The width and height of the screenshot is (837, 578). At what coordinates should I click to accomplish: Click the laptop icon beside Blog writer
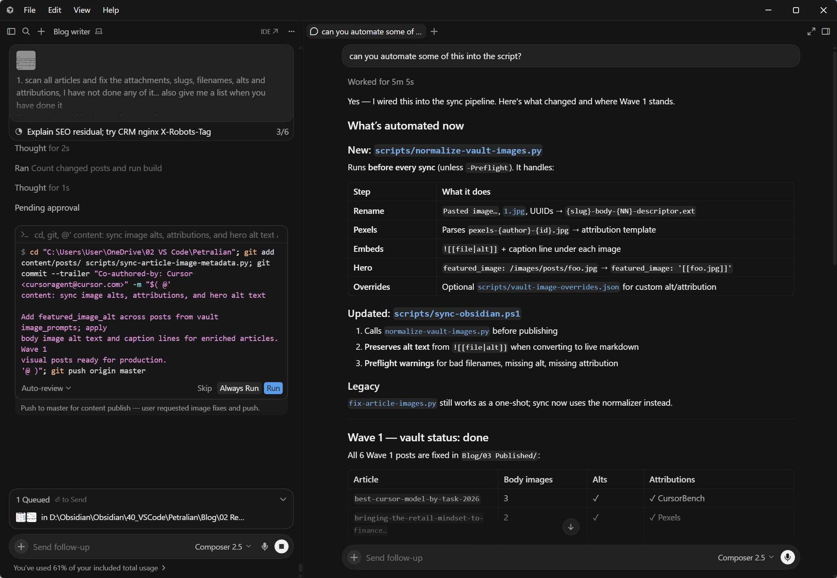coord(99,32)
